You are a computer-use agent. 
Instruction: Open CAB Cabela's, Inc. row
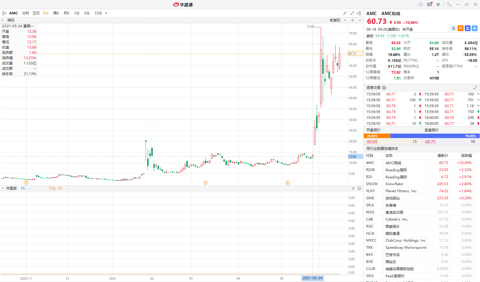pos(419,219)
